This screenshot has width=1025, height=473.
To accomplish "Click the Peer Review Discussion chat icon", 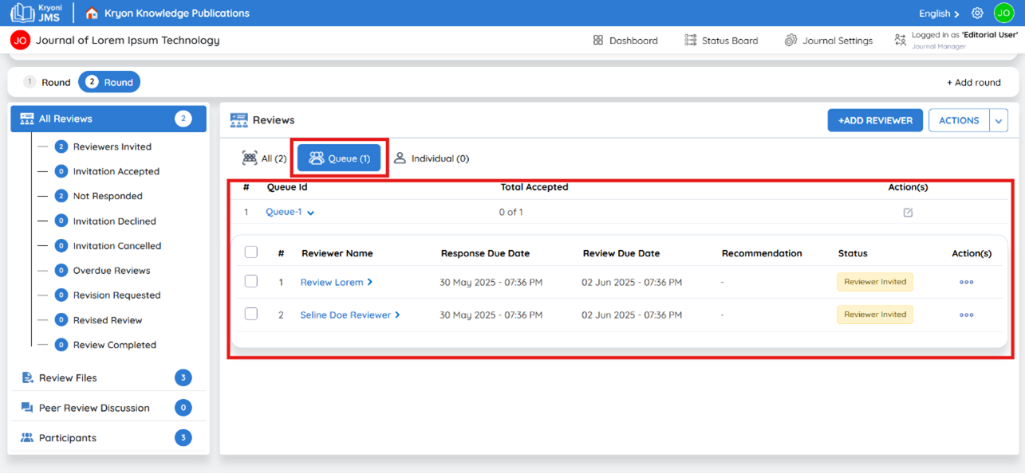I will [27, 408].
